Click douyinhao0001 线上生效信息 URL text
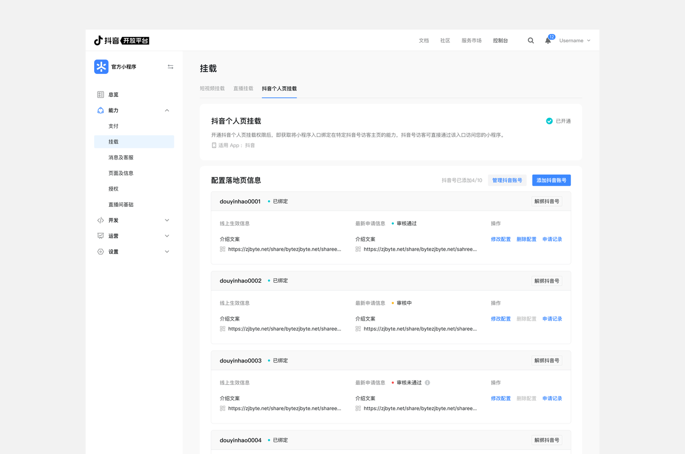Screen dimensions: 685x454 tap(285, 249)
